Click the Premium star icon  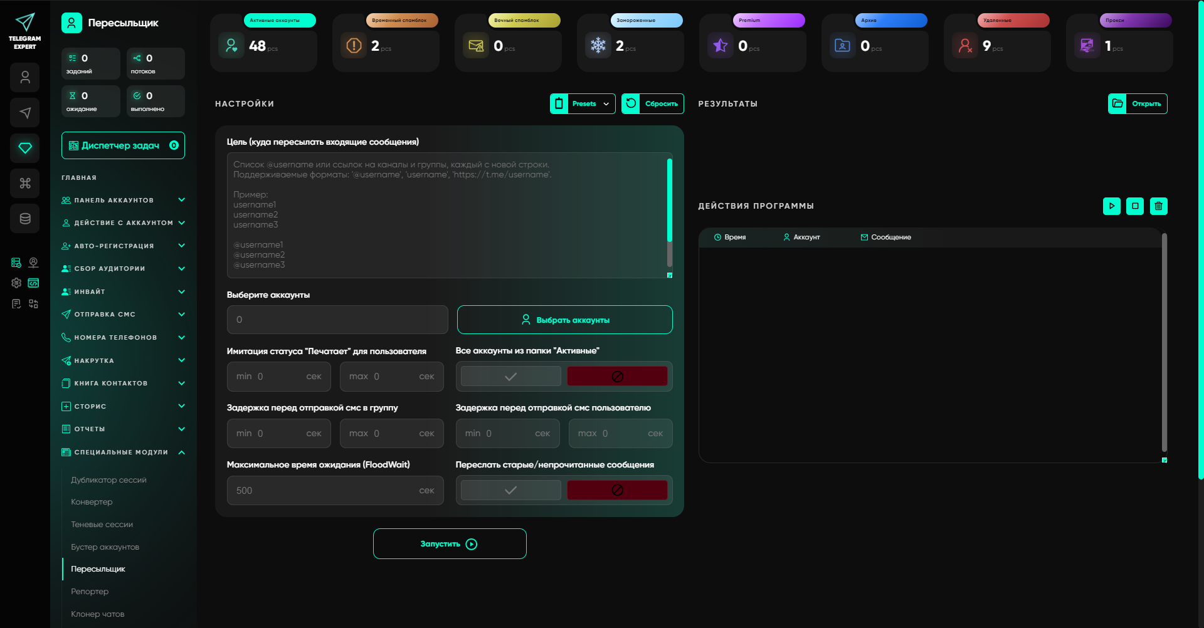pyautogui.click(x=721, y=46)
